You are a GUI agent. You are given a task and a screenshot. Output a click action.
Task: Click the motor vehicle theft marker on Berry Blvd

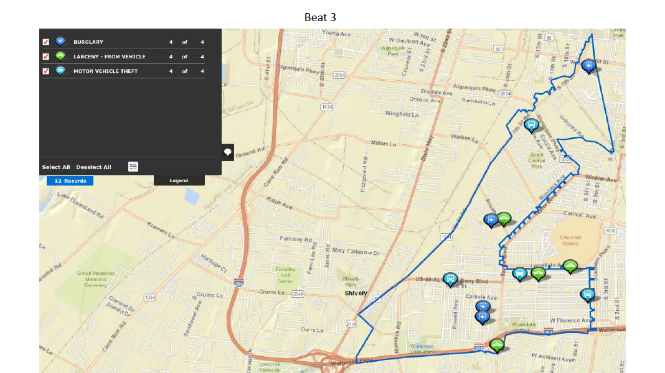click(x=450, y=279)
